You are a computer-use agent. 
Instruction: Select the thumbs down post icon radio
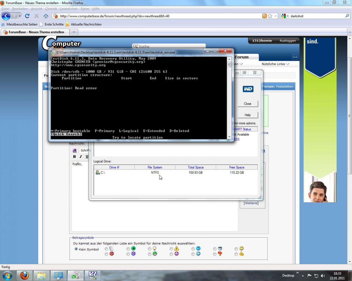pos(215,254)
